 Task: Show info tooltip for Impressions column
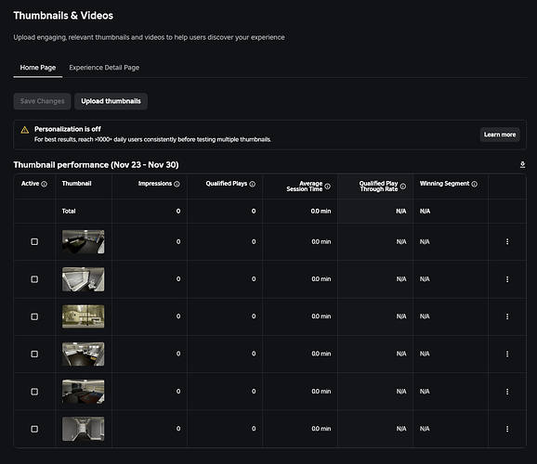(177, 184)
